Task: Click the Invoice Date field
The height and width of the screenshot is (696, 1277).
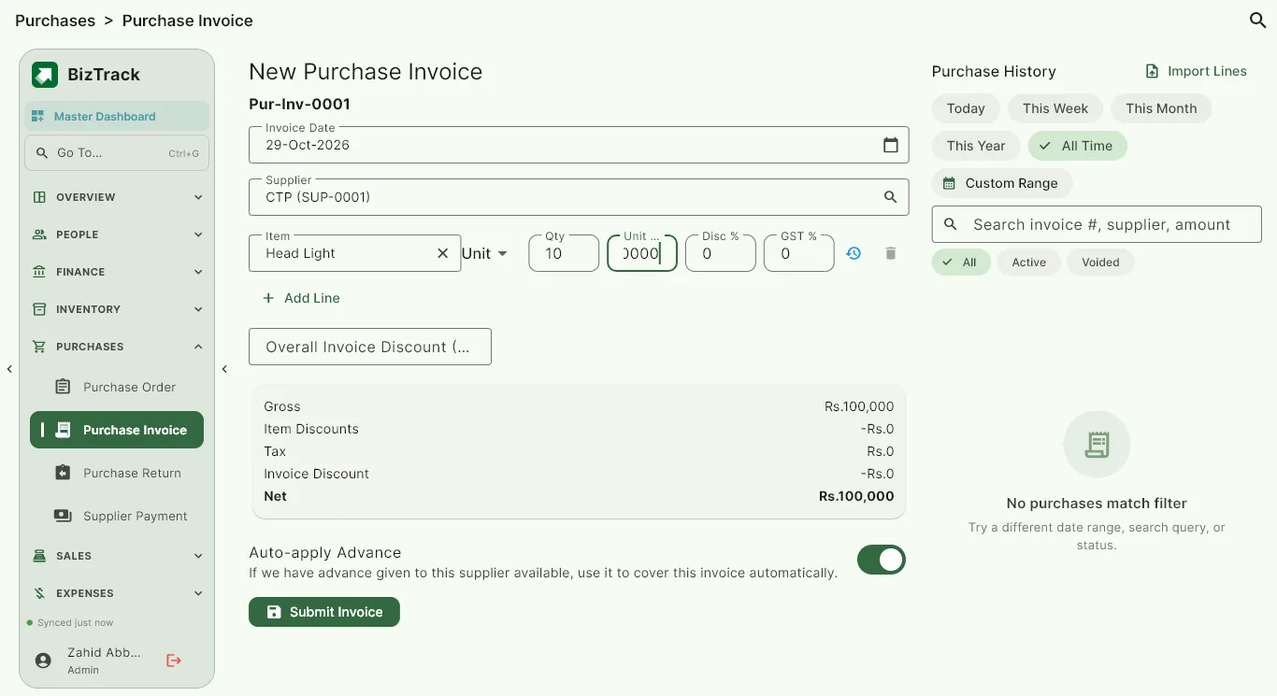Action: (579, 145)
